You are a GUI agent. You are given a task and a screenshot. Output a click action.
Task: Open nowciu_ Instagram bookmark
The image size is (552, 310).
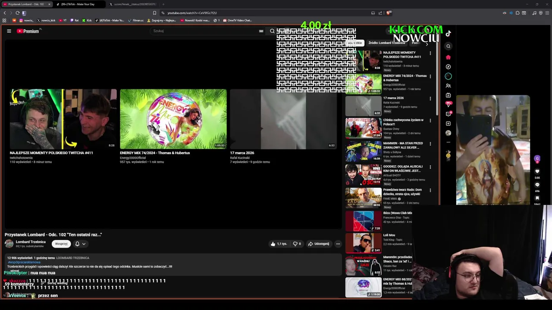pos(26,20)
